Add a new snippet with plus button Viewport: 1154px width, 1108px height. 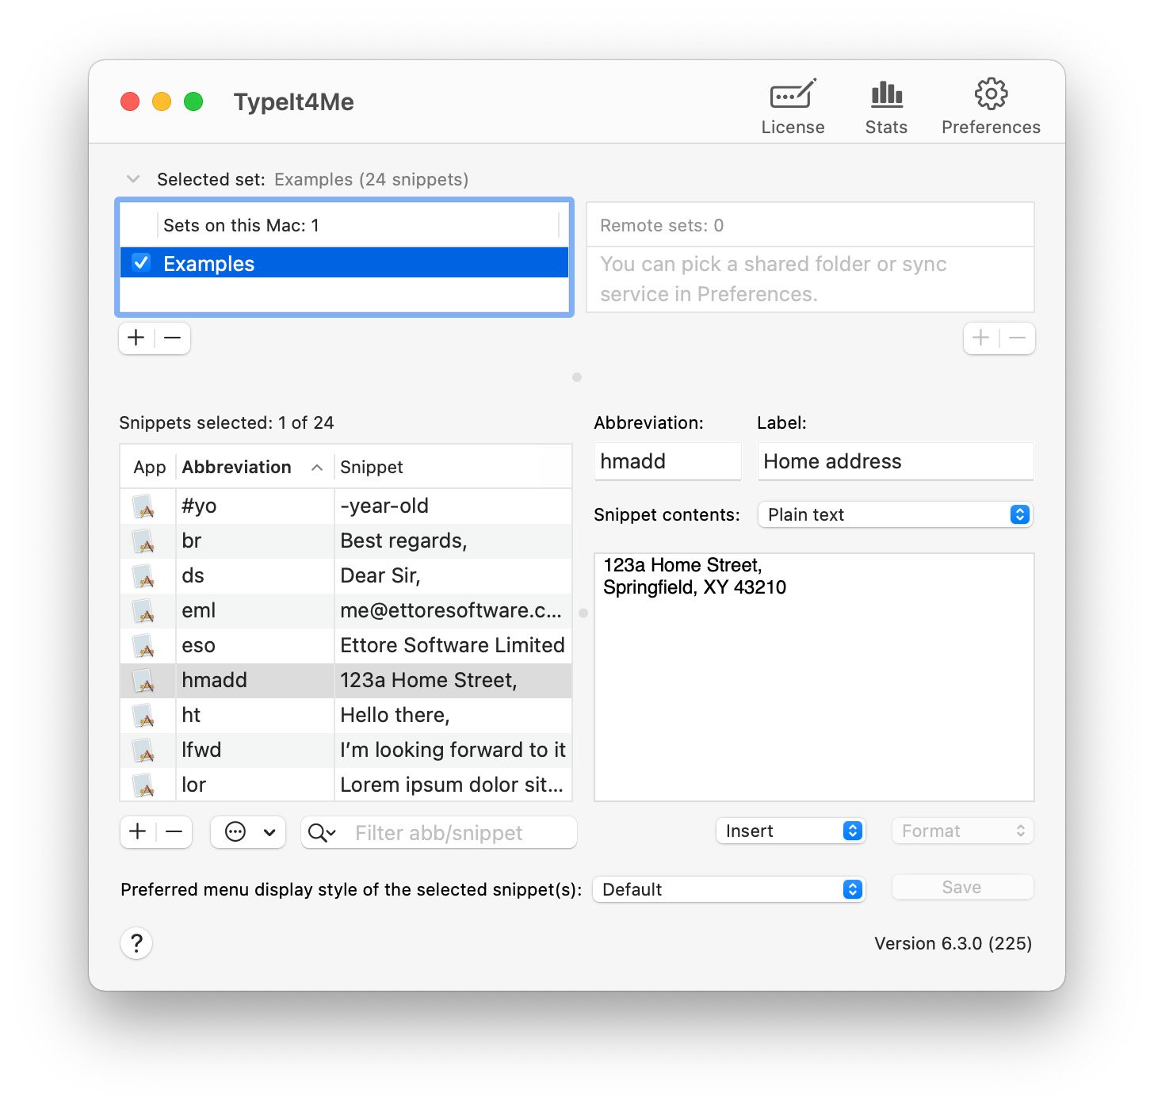138,831
